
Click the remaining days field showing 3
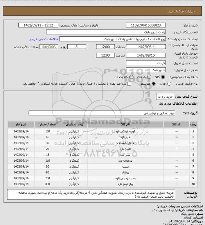(x=77, y=47)
